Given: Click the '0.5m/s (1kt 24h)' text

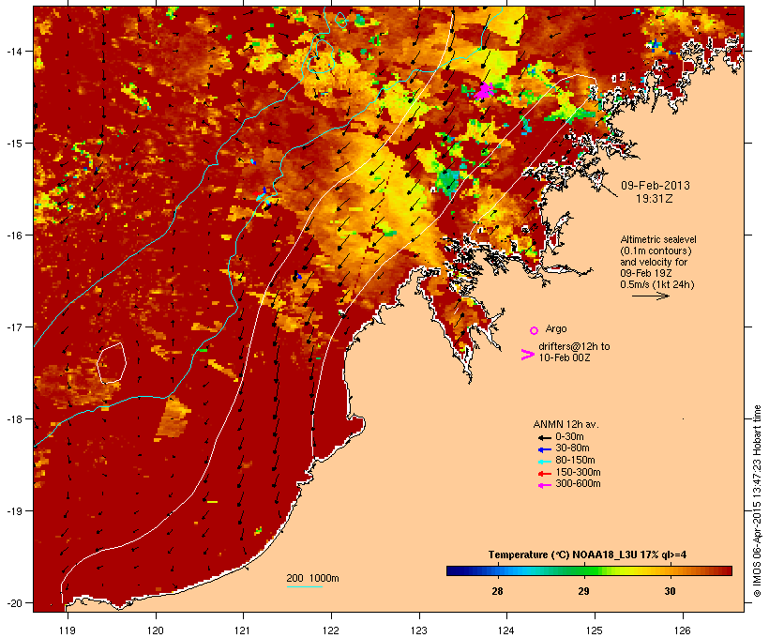Looking at the screenshot, I should 657,284.
